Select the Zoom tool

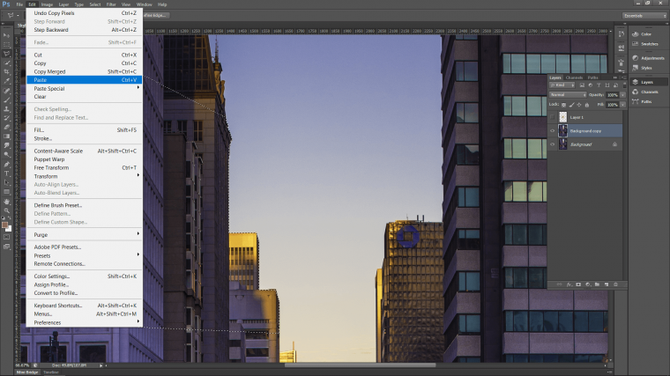click(x=6, y=210)
